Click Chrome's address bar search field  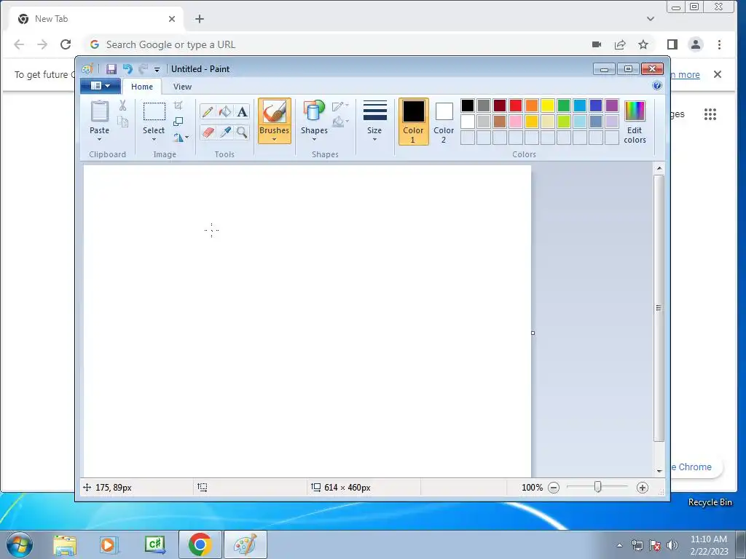(x=333, y=44)
